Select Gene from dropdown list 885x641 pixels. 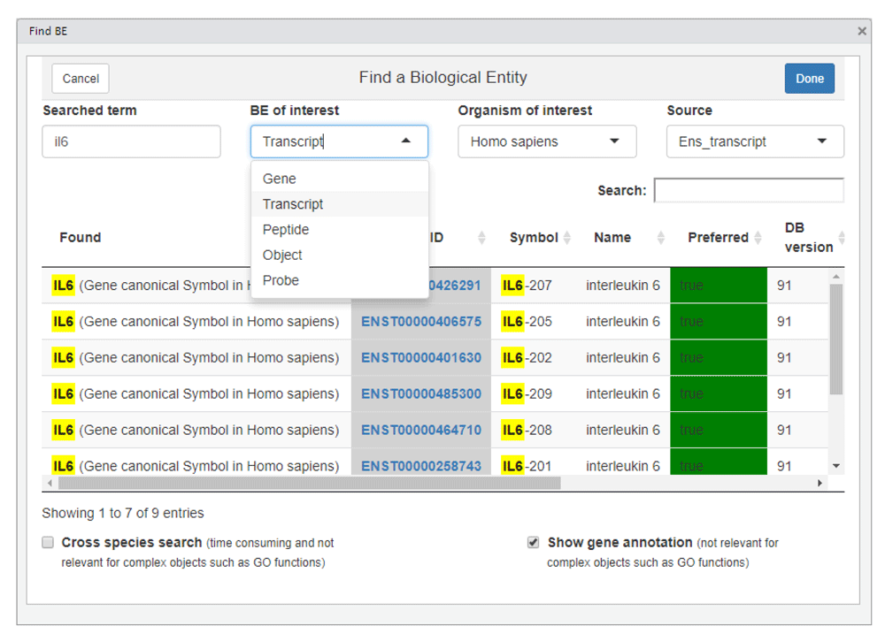pyautogui.click(x=280, y=179)
